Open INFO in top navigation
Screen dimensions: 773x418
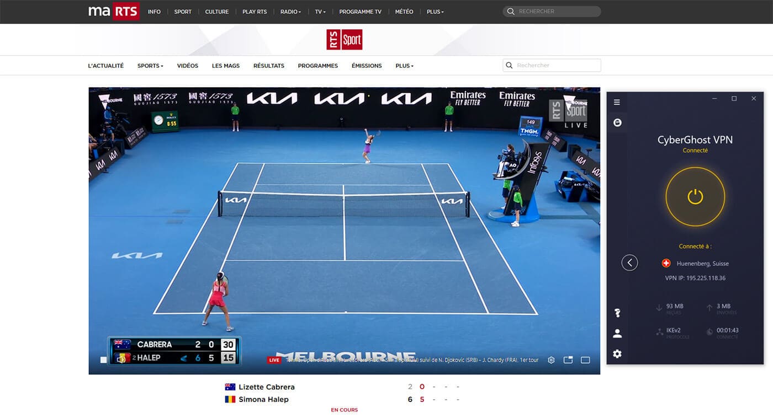(x=154, y=12)
